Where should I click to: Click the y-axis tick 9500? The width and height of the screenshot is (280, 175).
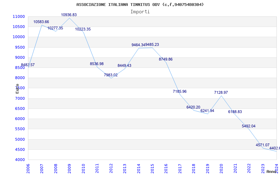20,47
